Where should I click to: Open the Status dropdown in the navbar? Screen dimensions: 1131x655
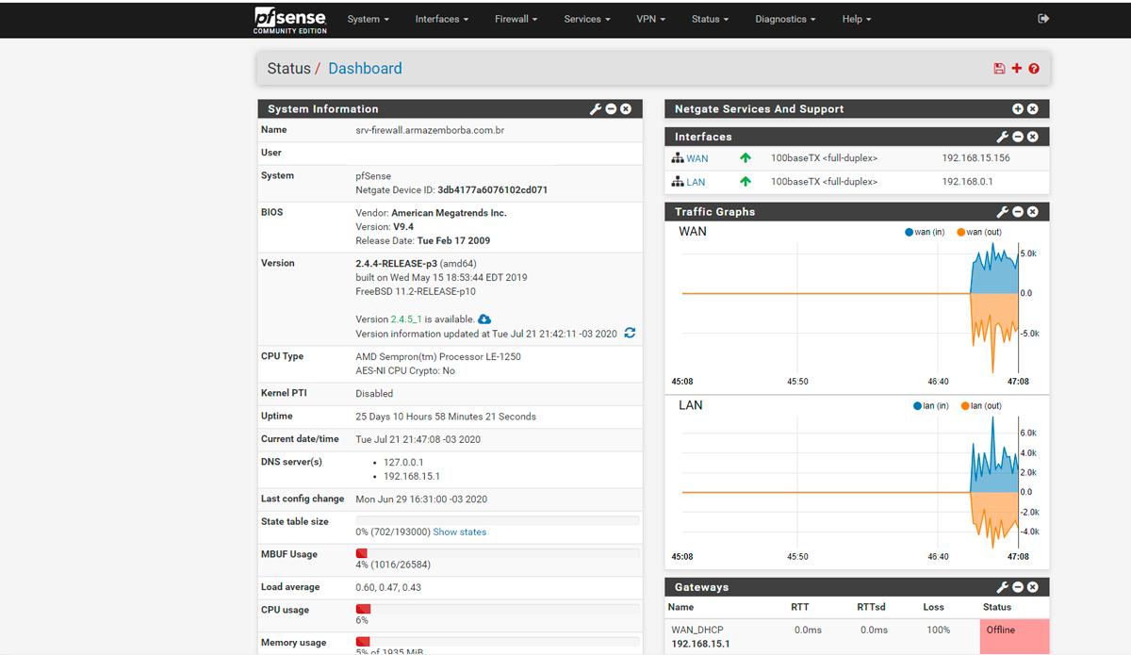coord(709,19)
